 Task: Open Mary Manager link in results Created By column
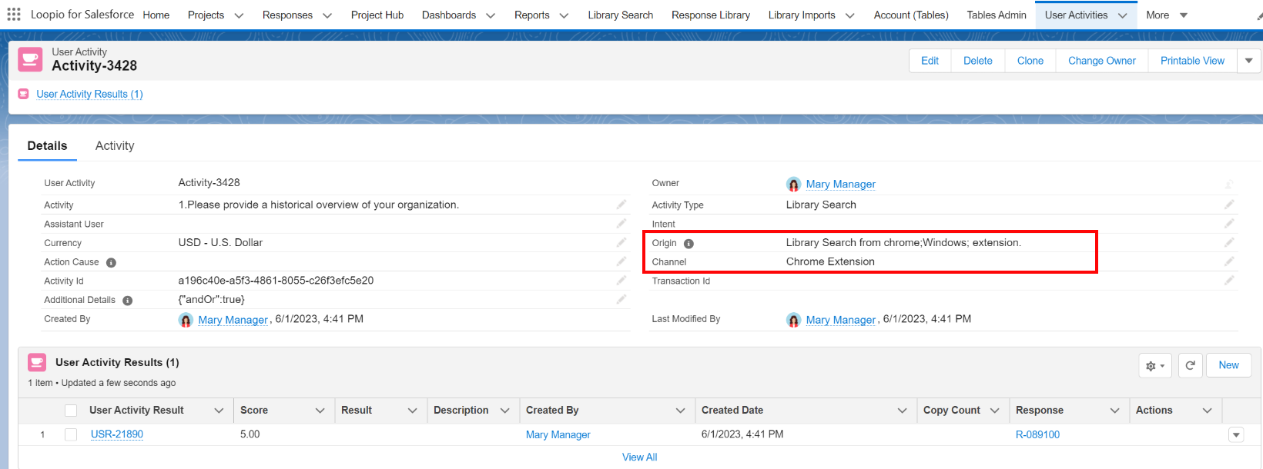point(558,434)
